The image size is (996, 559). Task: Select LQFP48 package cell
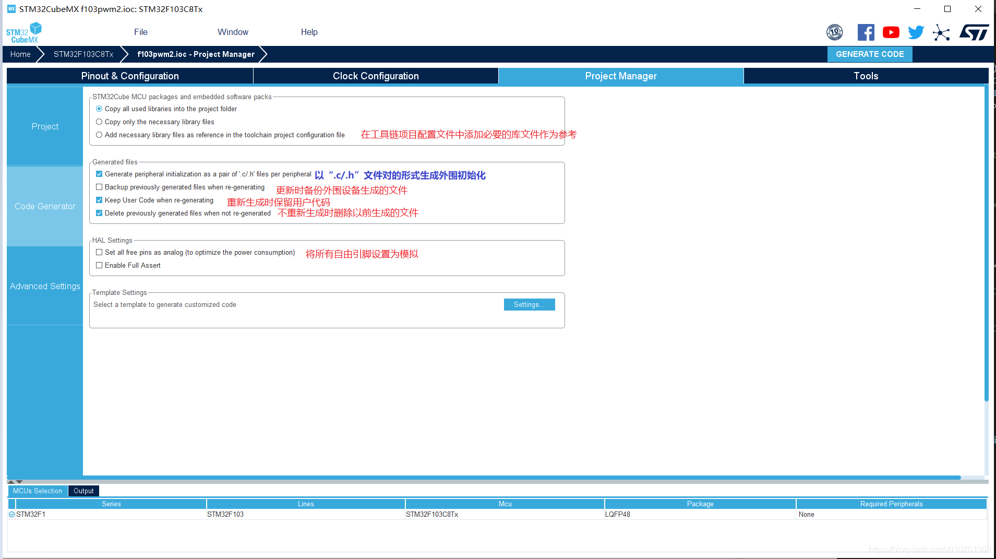coord(700,514)
